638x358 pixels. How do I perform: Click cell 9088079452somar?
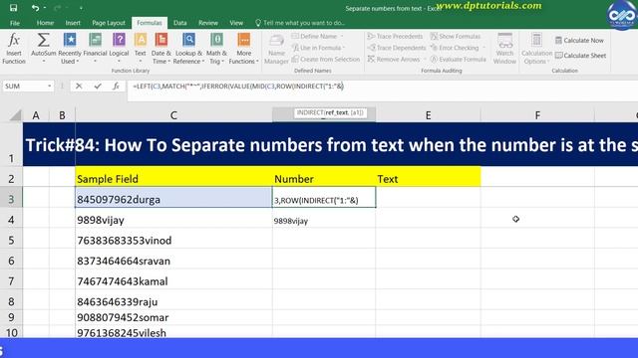(x=173, y=317)
